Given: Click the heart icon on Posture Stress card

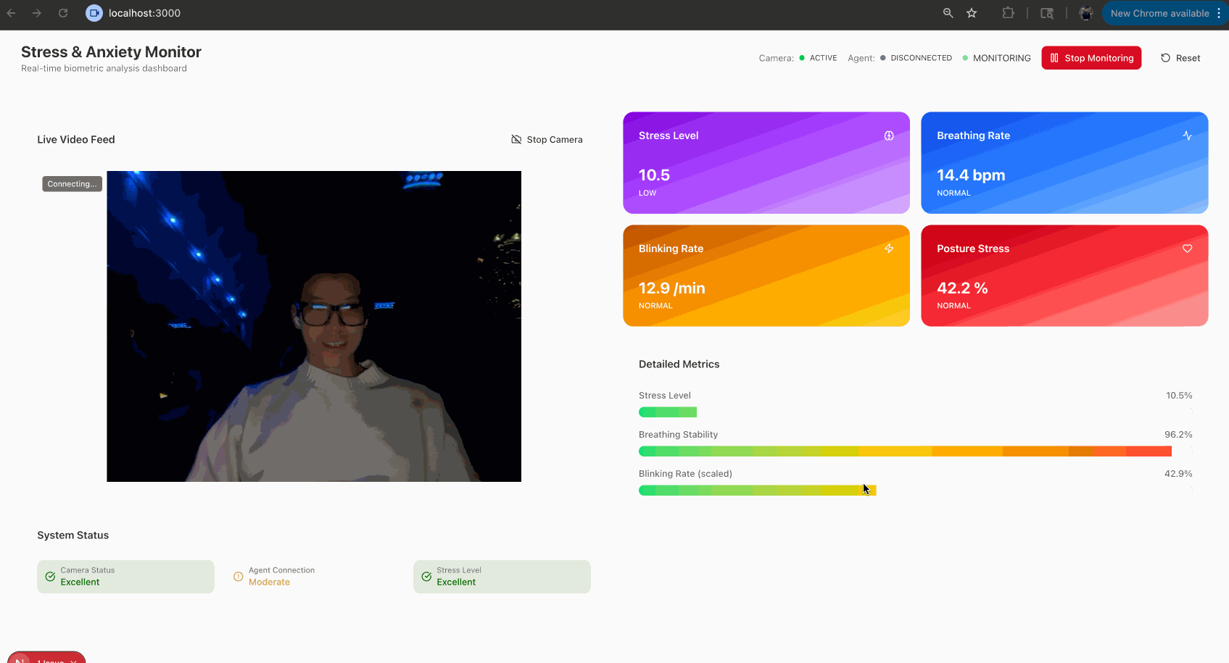Looking at the screenshot, I should click(1187, 249).
